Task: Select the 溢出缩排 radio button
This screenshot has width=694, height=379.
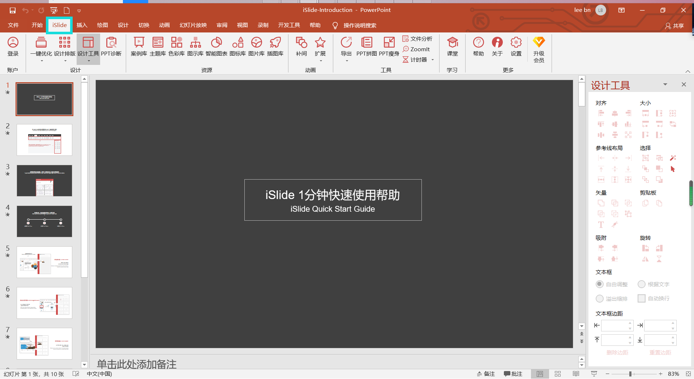Action: 600,299
